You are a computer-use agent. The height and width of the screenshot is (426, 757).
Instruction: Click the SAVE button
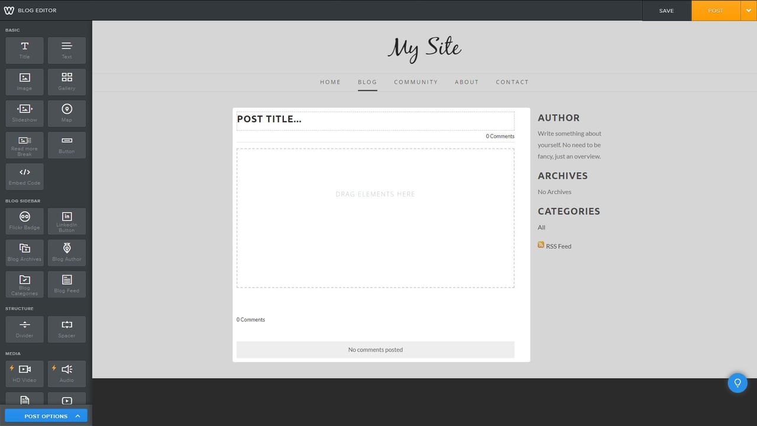666,10
